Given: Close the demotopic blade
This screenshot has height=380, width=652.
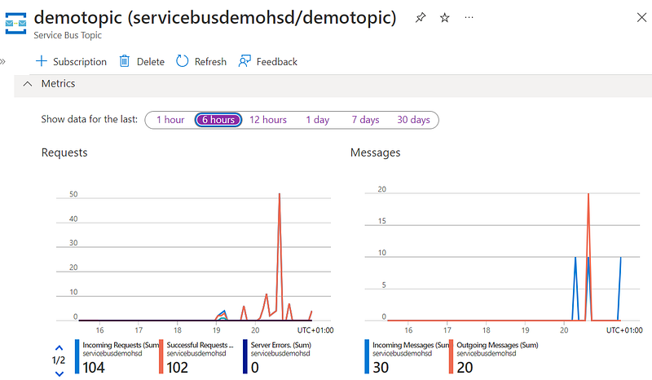Looking at the screenshot, I should coord(641,17).
